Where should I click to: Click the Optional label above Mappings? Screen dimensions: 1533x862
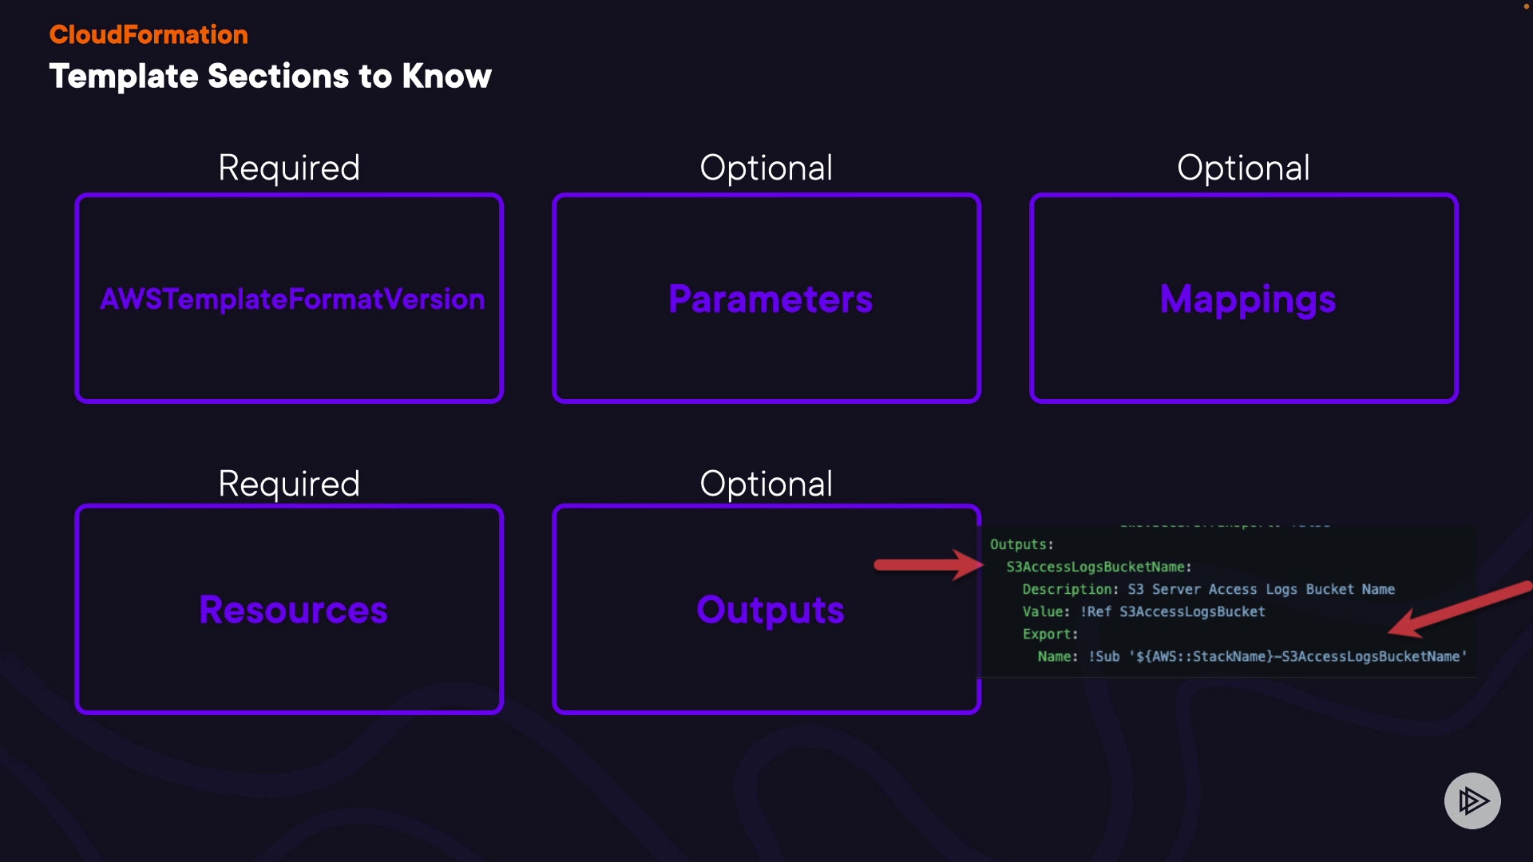[x=1243, y=168]
